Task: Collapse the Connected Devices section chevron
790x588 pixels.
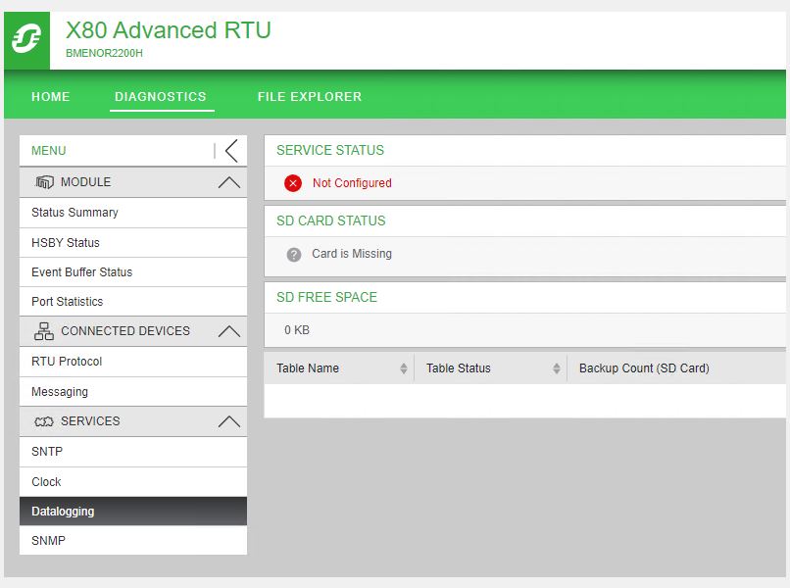Action: click(229, 331)
